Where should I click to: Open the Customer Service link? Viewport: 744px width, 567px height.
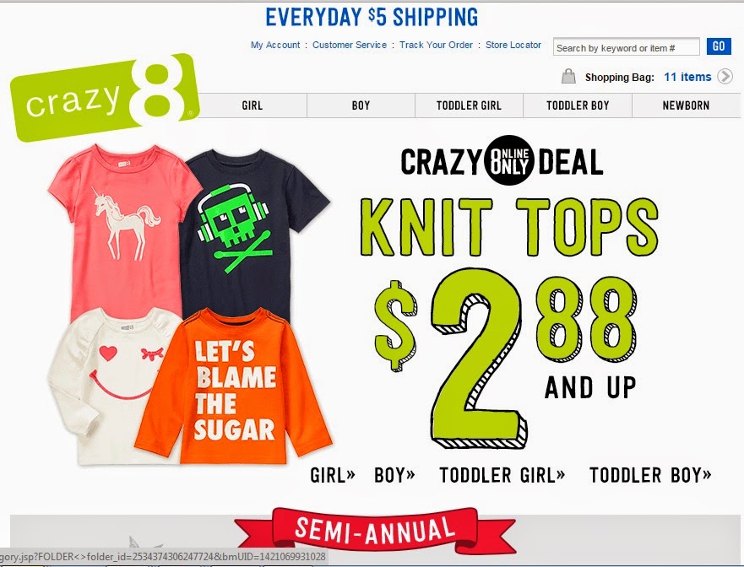tap(350, 45)
